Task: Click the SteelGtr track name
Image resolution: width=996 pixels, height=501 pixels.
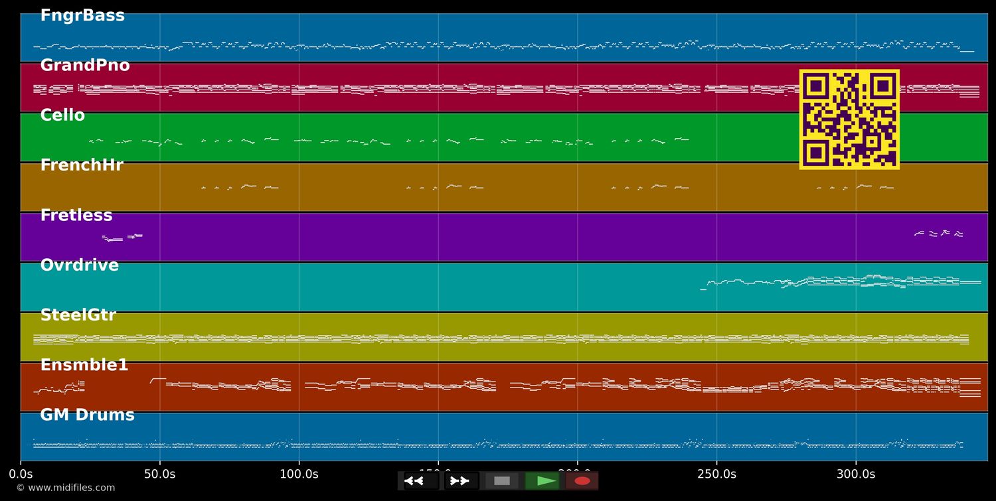Action: coord(78,315)
